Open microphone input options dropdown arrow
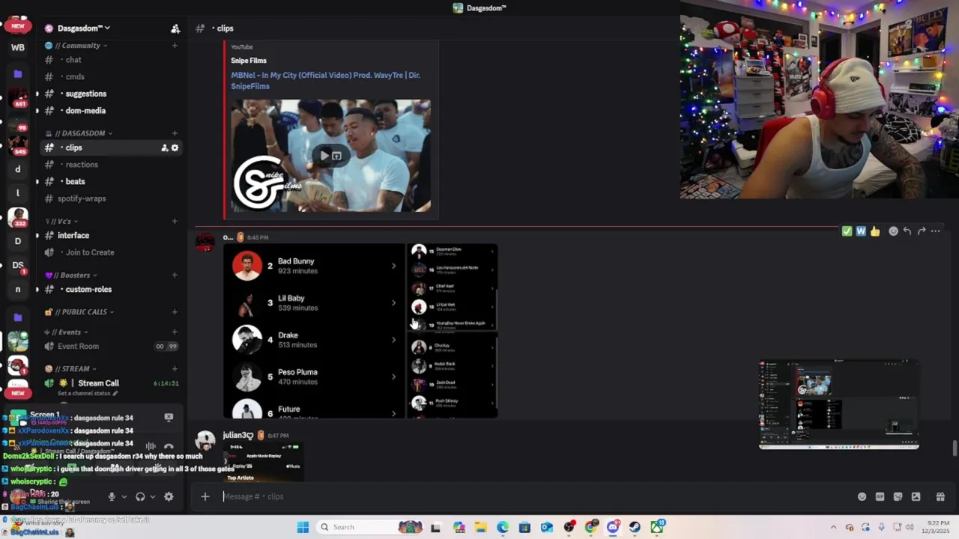 124,496
